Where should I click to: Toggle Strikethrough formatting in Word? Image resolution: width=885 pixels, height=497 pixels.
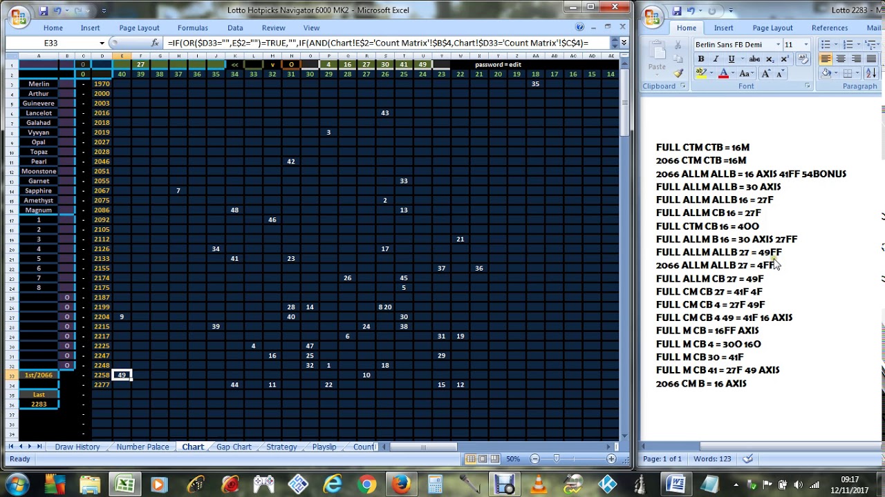[754, 59]
